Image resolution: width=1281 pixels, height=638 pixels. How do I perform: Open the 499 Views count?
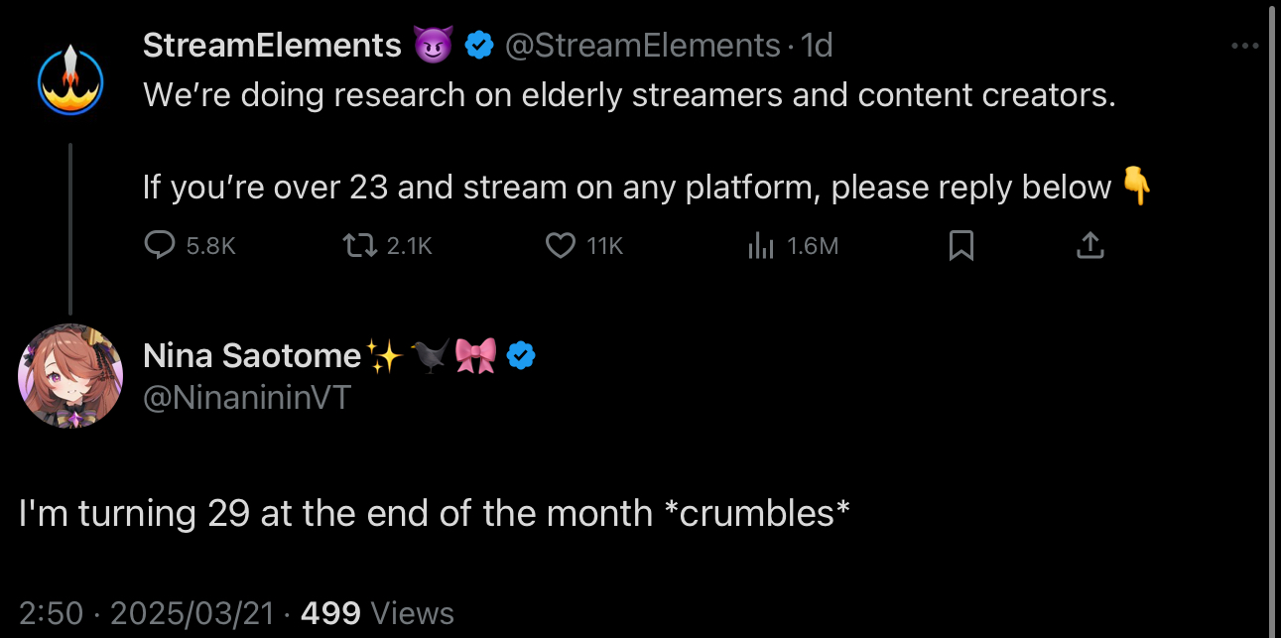pos(376,613)
